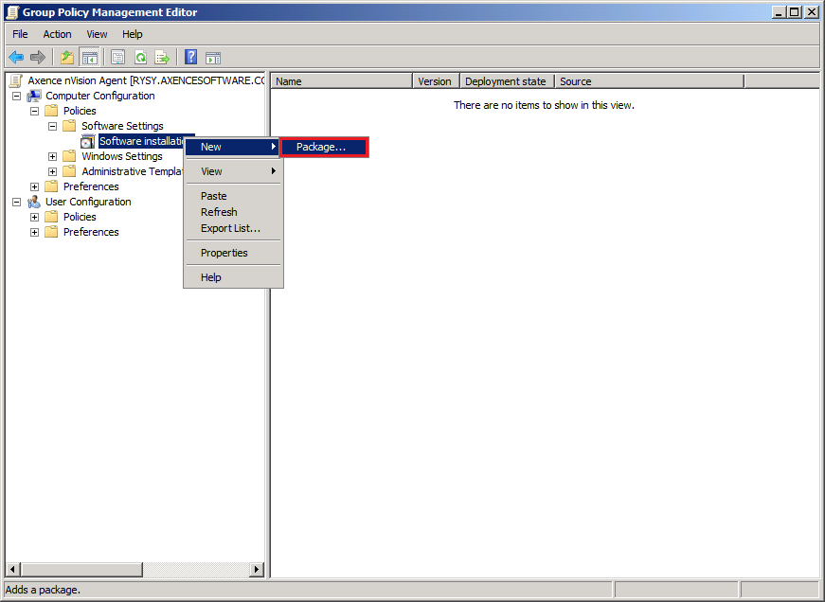Expand Preferences under Computer Configuration
The image size is (825, 602).
[34, 186]
